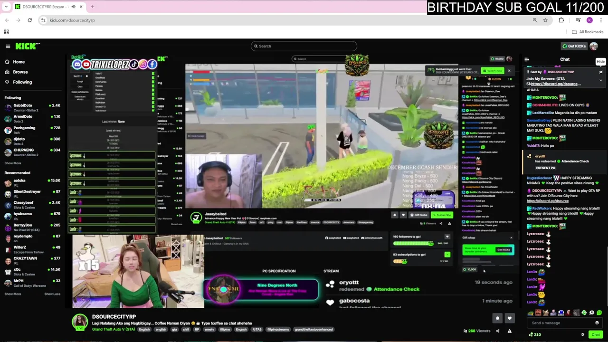Open the discord.gg/dsource link in pinned message
This screenshot has width=608, height=342.
point(556,84)
